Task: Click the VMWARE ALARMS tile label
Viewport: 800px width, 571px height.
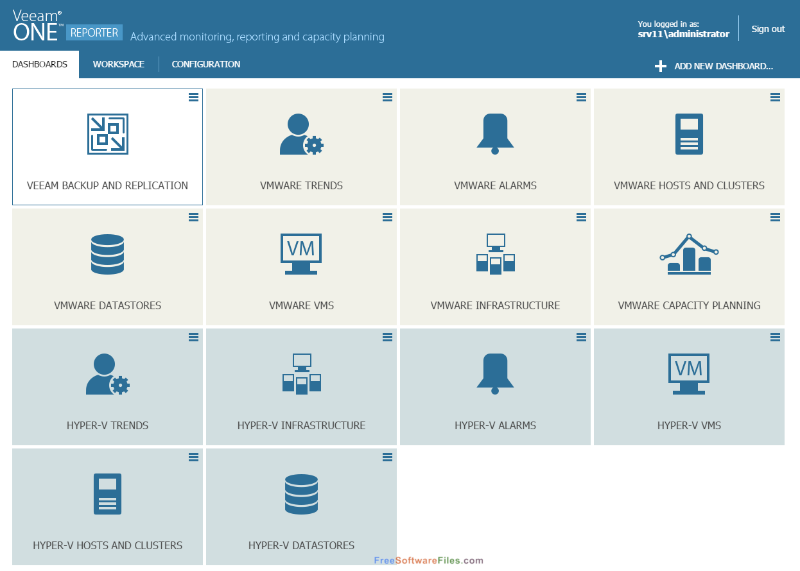Action: point(495,185)
